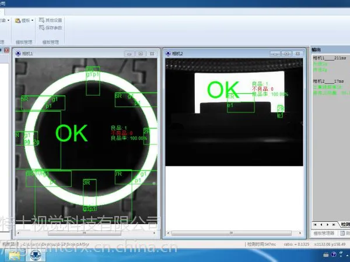The width and height of the screenshot is (350, 262).
Task: Click the left scroll arrow in 相机2
Action: [x=169, y=233]
